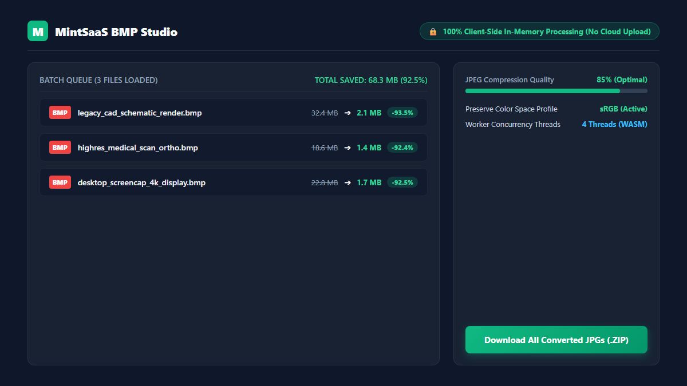
Task: Click the 2.1 MB converted size
Action: coord(369,113)
